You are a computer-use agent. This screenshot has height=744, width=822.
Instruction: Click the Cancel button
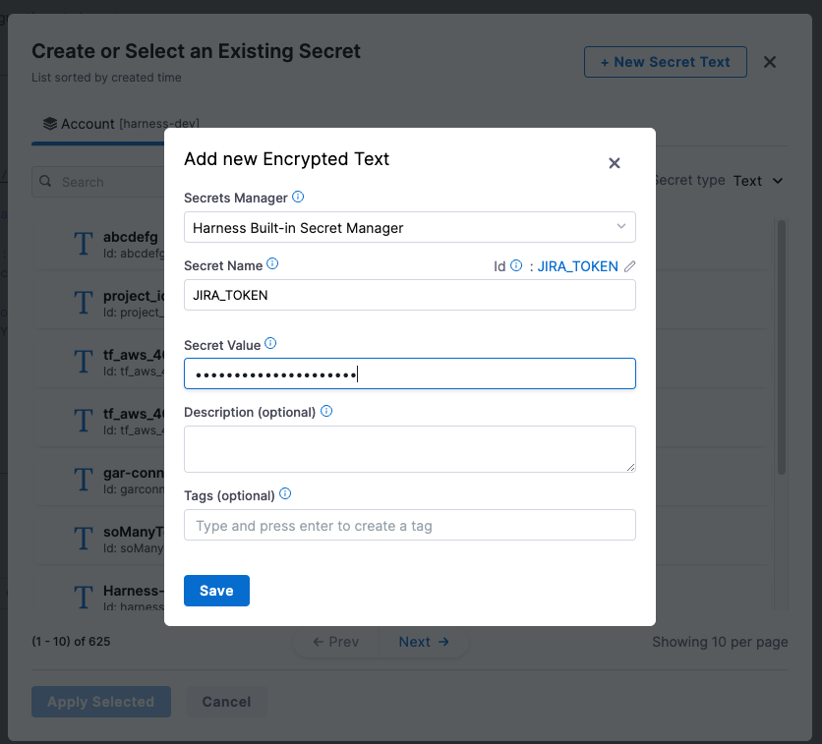pos(226,702)
